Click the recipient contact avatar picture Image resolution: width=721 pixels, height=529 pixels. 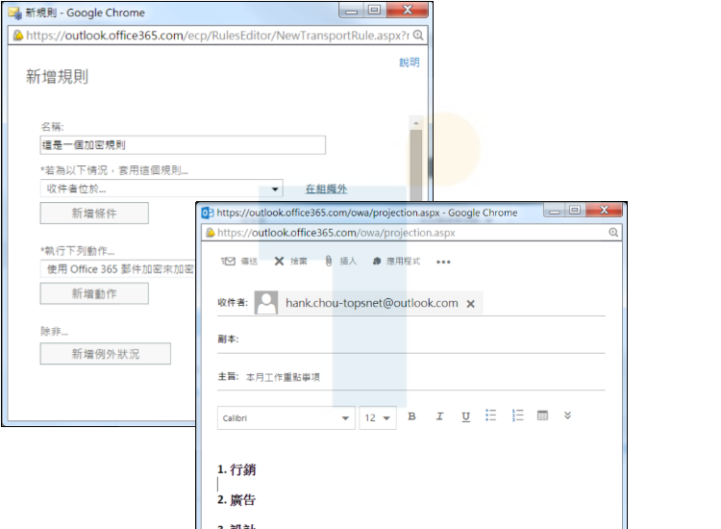coord(266,303)
